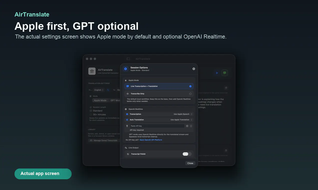
Task: Click the Session Options gear icon
Action: pyautogui.click(x=125, y=69)
